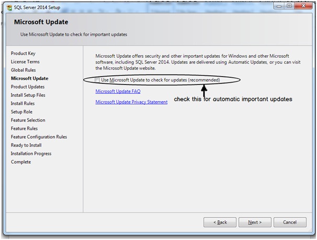Select the Product Updates step
Viewport: 317px width, 240px height.
28,87
